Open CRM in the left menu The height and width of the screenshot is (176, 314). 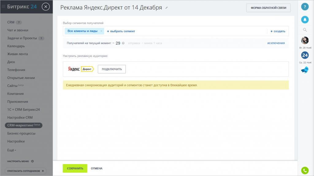click(x=11, y=22)
